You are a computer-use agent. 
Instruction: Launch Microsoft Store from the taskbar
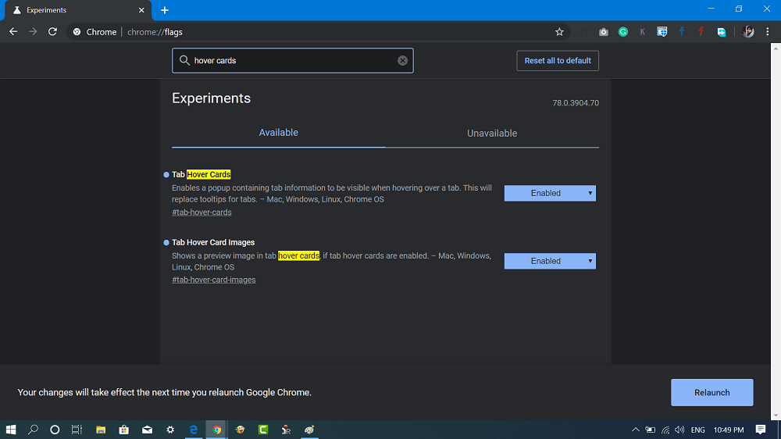pos(124,430)
